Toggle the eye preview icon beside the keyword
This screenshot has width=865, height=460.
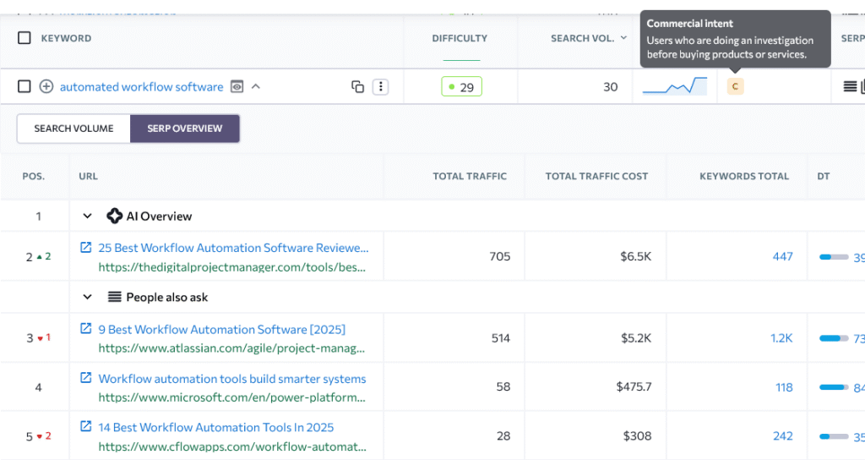click(x=237, y=87)
